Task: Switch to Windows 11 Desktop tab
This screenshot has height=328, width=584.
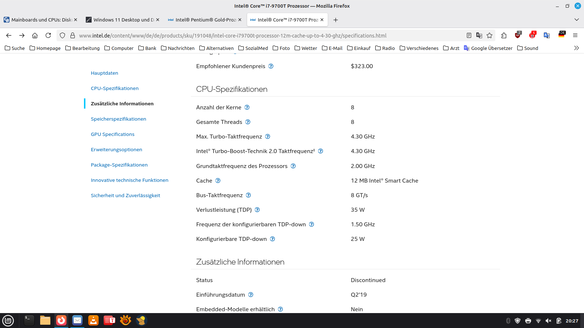Action: 123,20
